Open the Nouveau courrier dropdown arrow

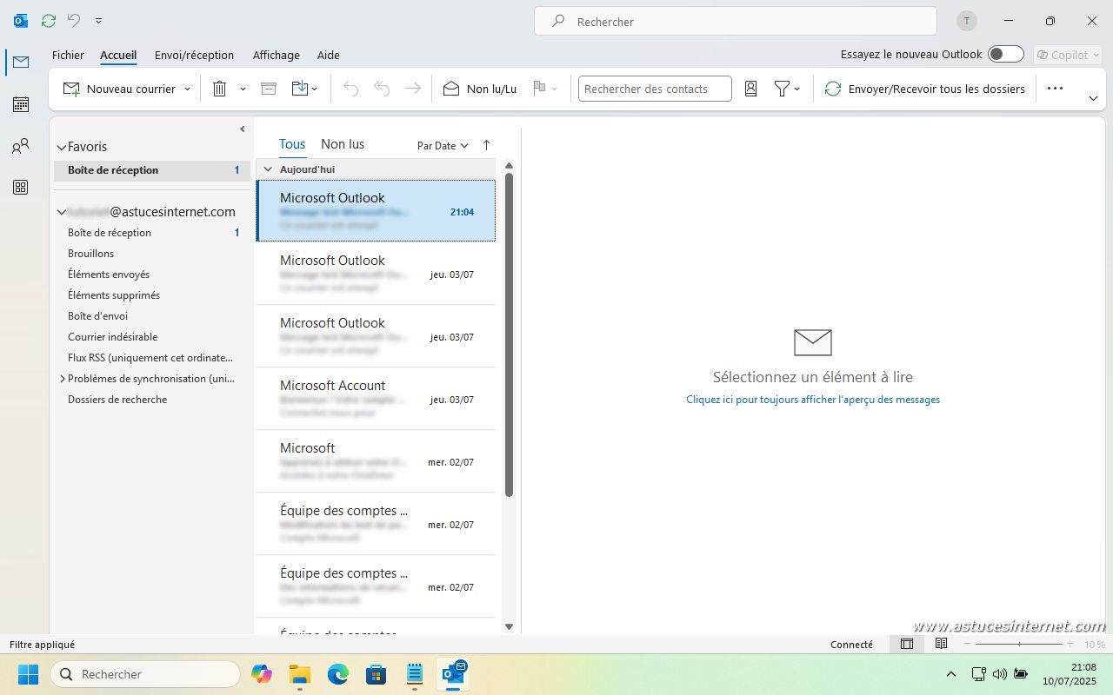[x=187, y=89]
